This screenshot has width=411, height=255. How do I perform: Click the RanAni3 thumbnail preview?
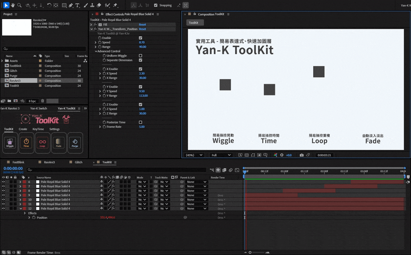point(17,27)
